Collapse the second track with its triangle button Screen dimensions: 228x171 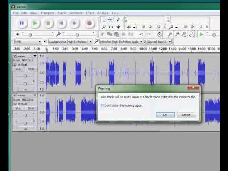25,129
